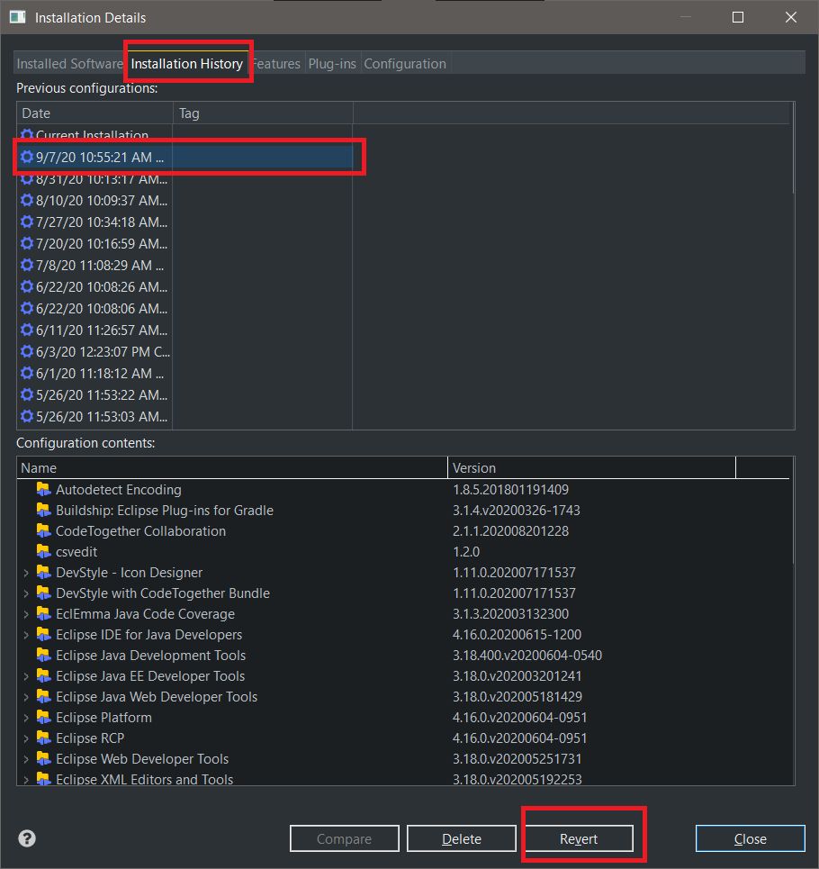Viewport: 819px width, 869px height.
Task: Click the EclEmma Java Code Coverage icon
Action: point(44,613)
